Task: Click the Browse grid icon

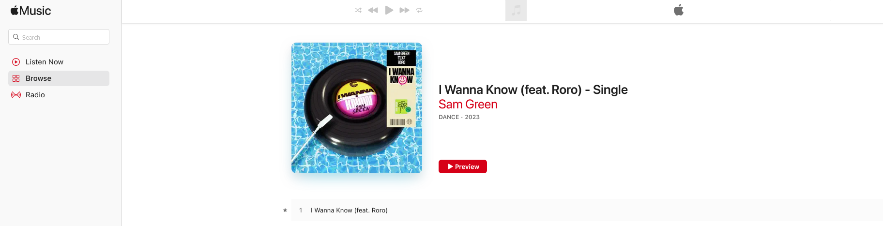Action: 16,78
